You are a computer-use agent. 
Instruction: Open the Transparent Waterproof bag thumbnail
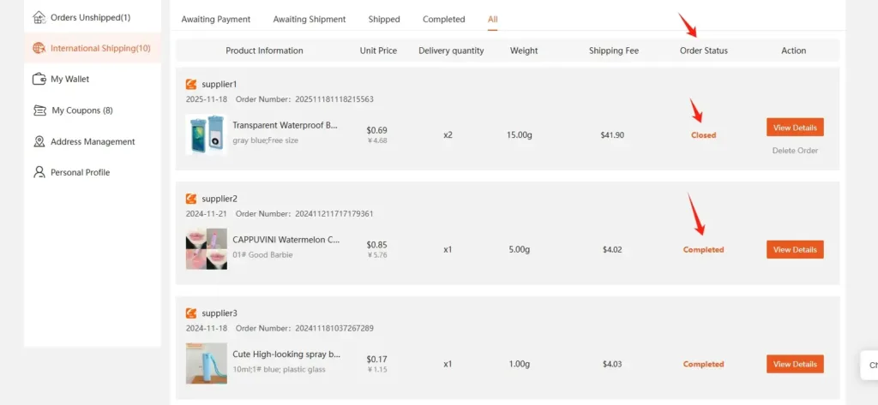coord(207,134)
